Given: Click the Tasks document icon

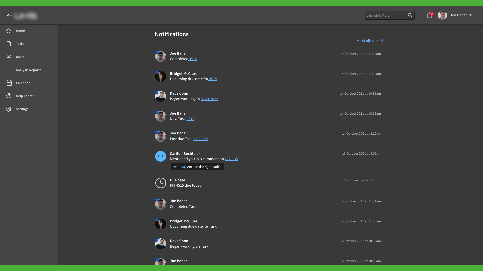Looking at the screenshot, I should [9, 44].
